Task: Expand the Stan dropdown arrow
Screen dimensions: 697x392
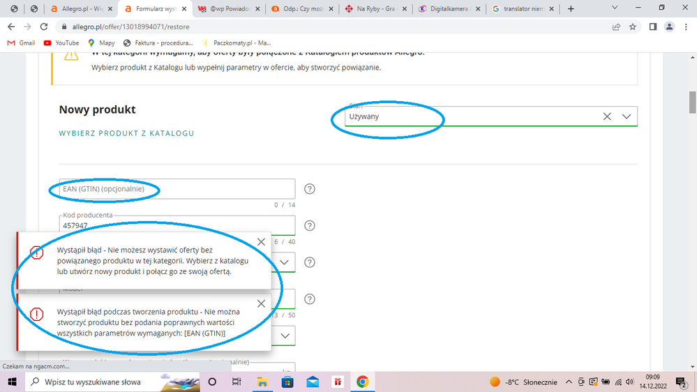Action: [x=627, y=116]
